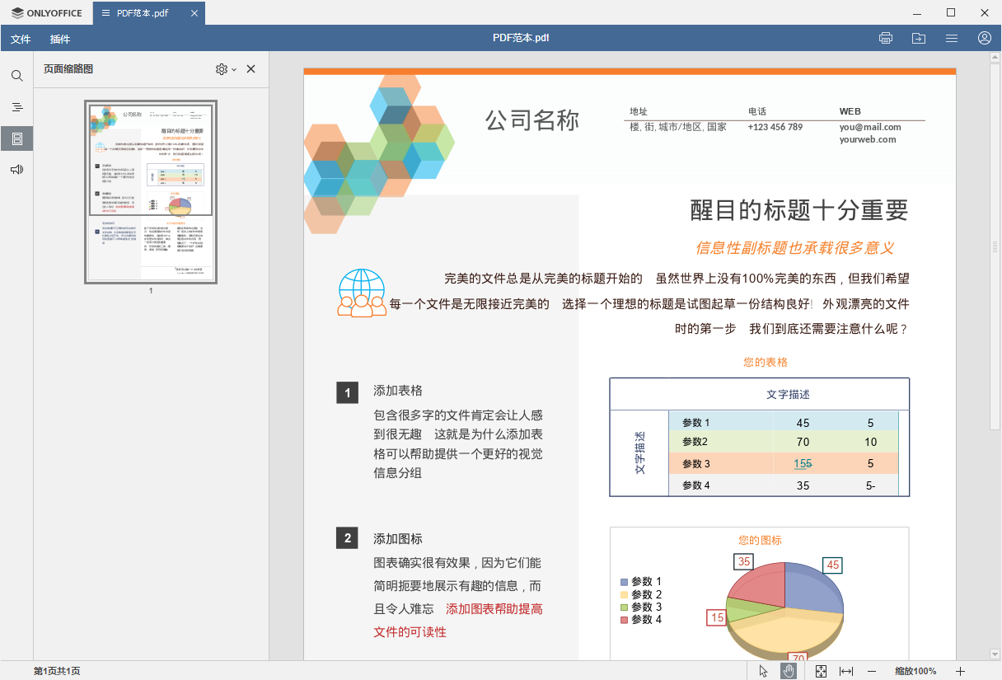The image size is (1002, 680).
Task: Click the 第1页共1页 page indicator
Action: 57,671
